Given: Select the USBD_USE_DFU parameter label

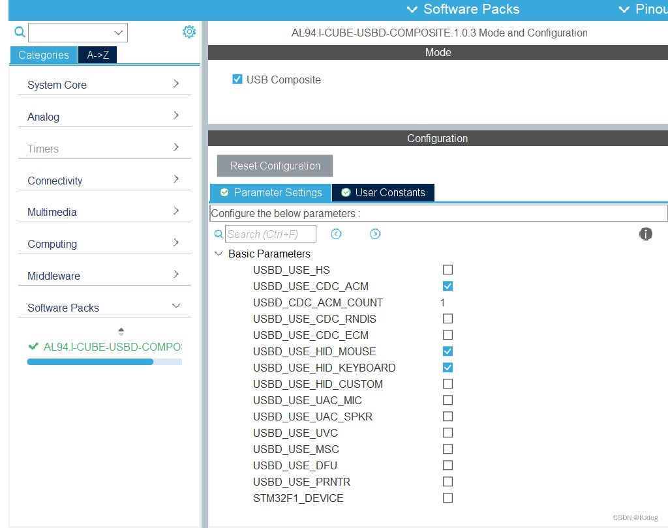Looking at the screenshot, I should pyautogui.click(x=295, y=465).
